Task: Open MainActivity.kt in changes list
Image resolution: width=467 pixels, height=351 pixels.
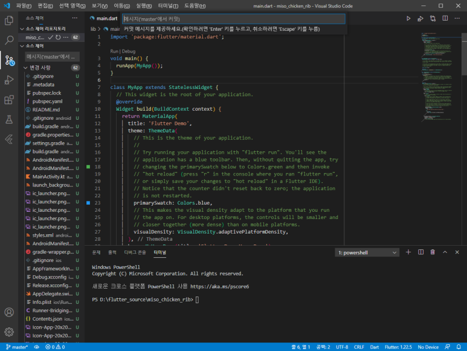Action: tap(52, 177)
